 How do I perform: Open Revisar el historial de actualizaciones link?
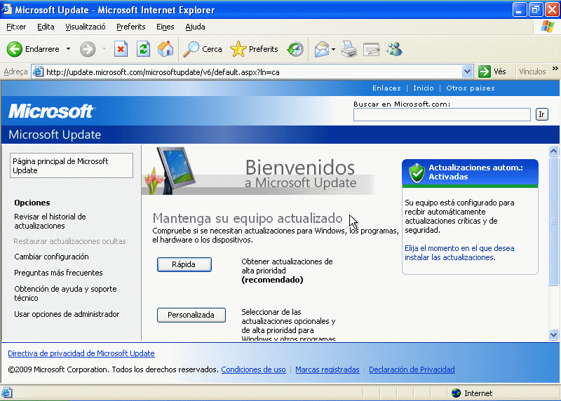[50, 221]
